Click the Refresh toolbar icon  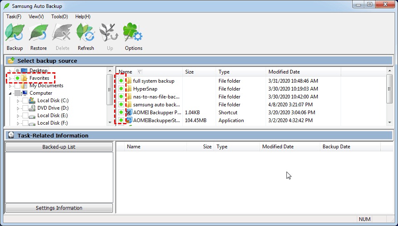86,32
